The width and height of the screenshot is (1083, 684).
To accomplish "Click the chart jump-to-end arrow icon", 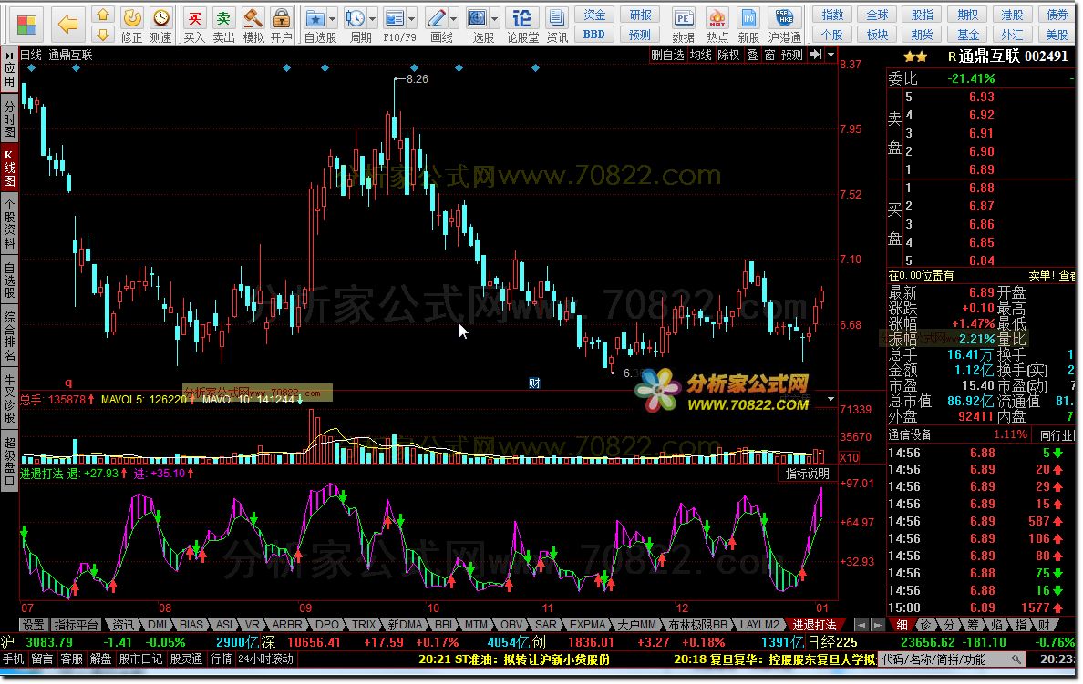I will tap(816, 55).
